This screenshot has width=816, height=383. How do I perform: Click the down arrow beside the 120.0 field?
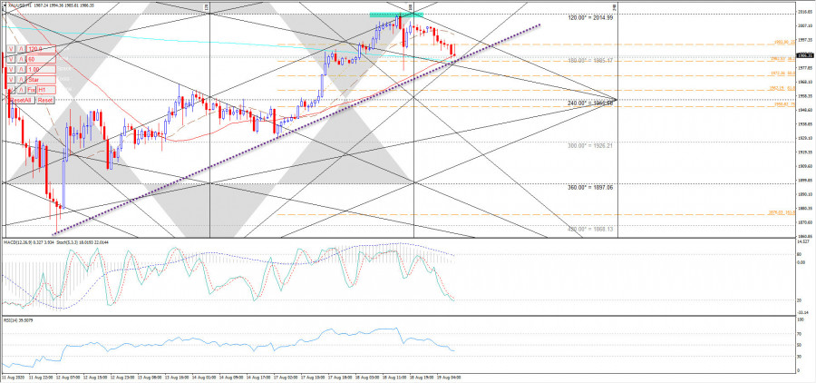(11, 49)
